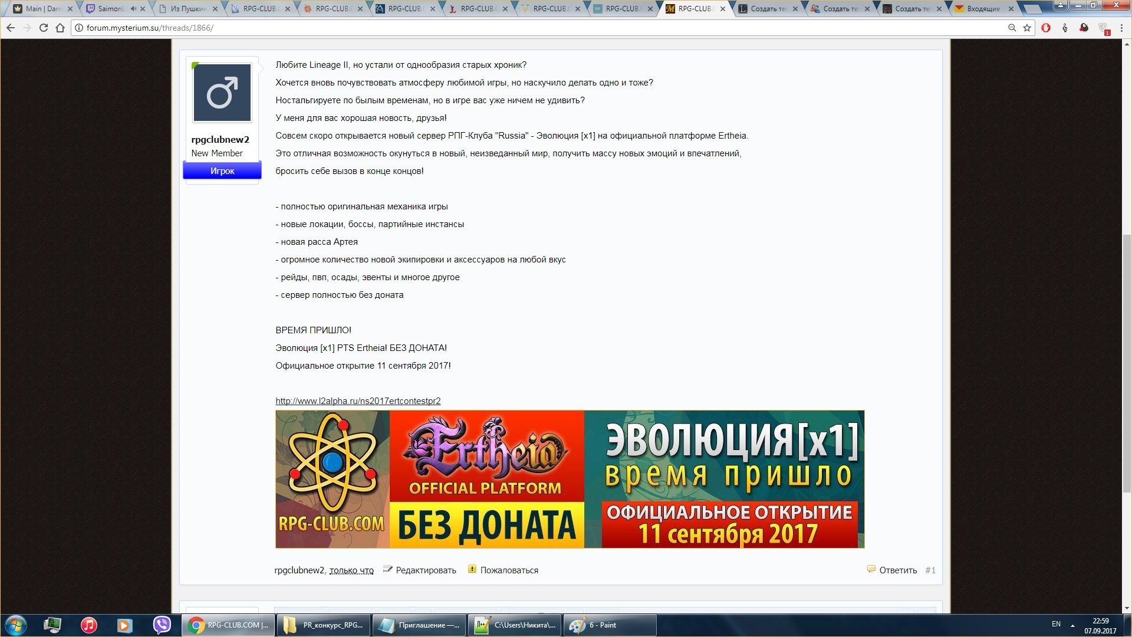Bookmark this page with the star icon
Screen dimensions: 1132x637
pos(1027,28)
